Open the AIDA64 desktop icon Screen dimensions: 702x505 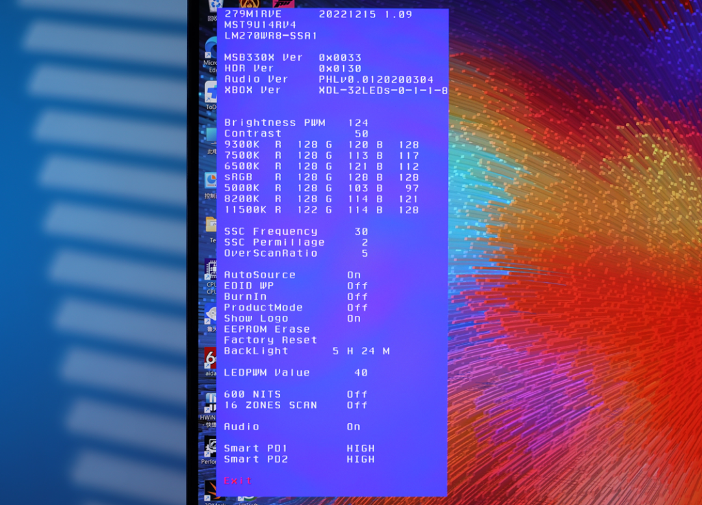coord(211,362)
